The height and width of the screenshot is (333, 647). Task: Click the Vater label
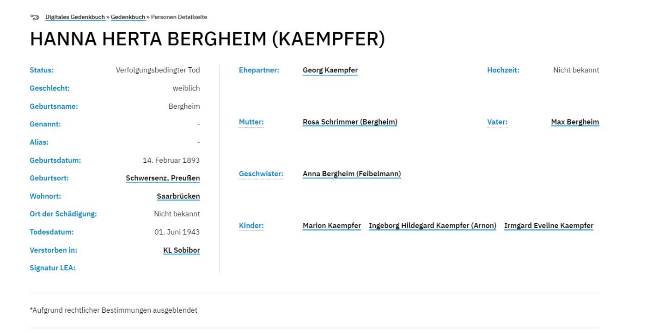coord(497,122)
